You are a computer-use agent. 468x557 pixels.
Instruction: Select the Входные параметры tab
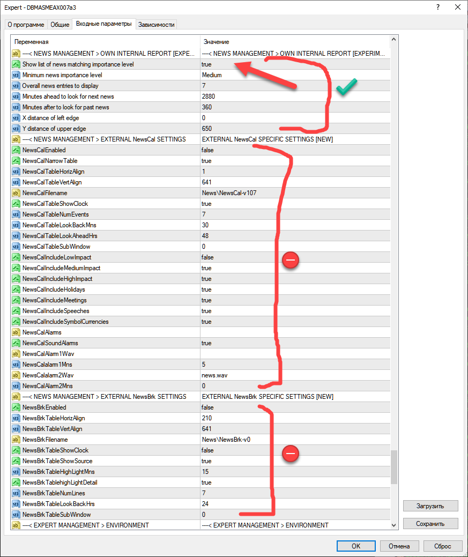pyautogui.click(x=104, y=24)
